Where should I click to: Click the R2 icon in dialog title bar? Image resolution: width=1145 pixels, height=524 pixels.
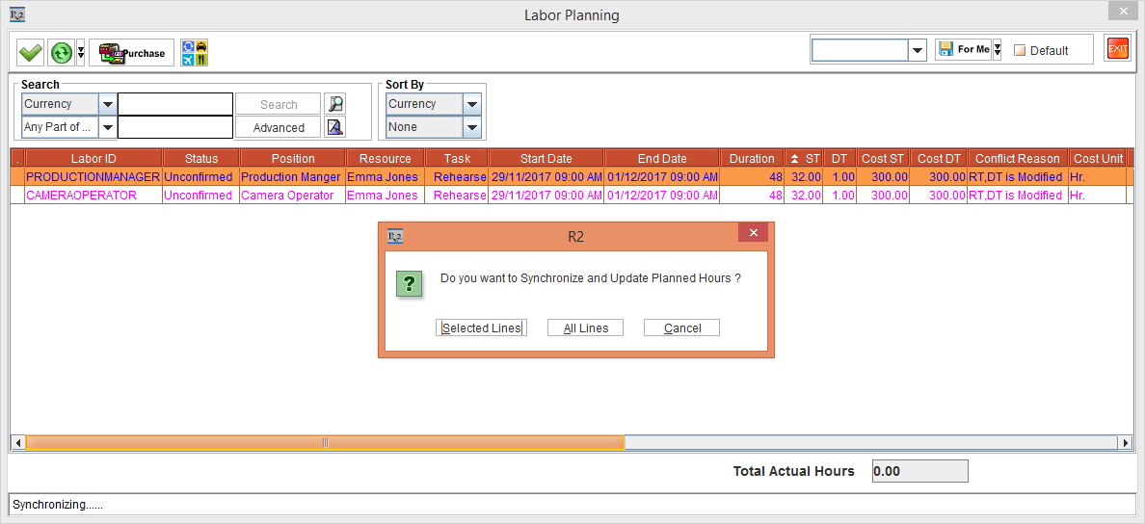tap(394, 236)
